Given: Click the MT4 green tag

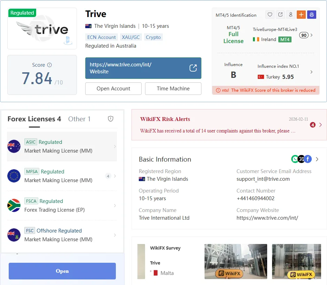Looking at the screenshot, I should click(x=285, y=39).
